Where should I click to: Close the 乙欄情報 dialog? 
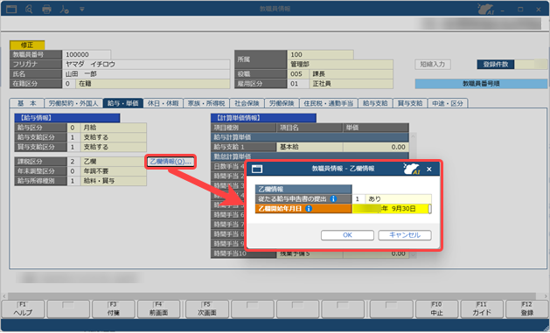[x=429, y=170]
